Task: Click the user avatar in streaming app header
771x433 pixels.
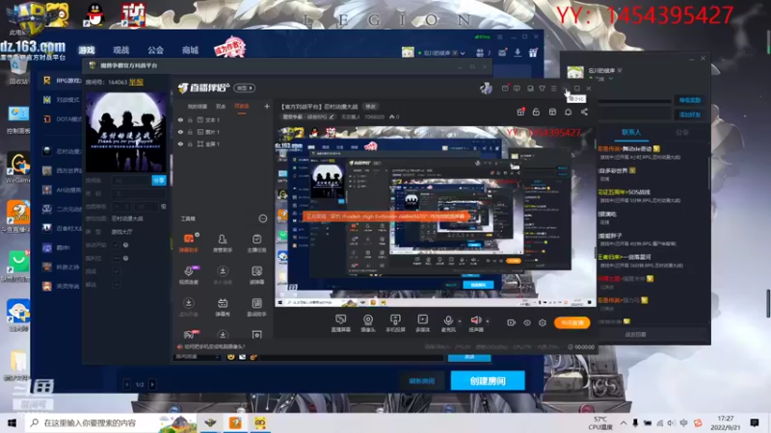Action: point(487,89)
